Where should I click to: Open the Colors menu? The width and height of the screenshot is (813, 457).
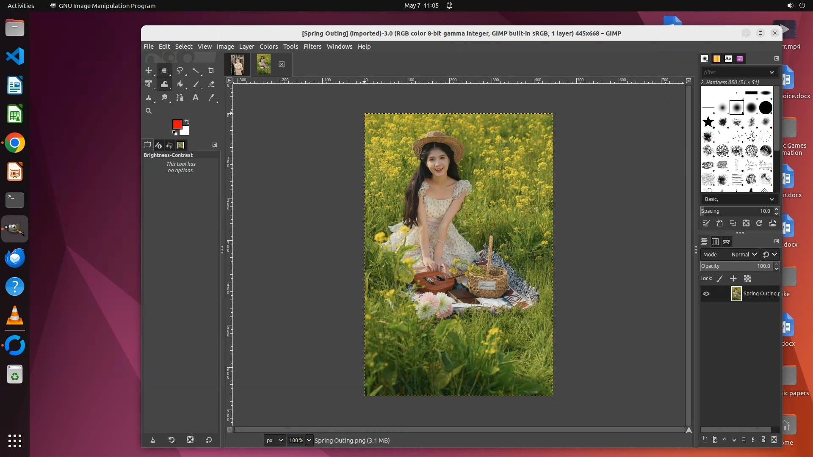tap(268, 47)
